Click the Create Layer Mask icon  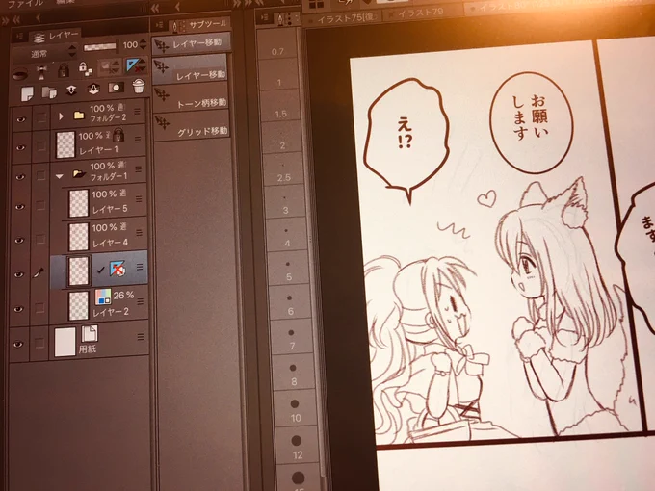tap(117, 88)
